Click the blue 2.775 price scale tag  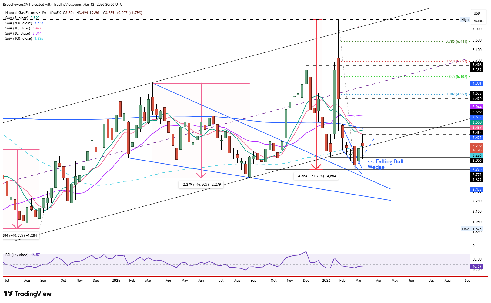(477, 170)
